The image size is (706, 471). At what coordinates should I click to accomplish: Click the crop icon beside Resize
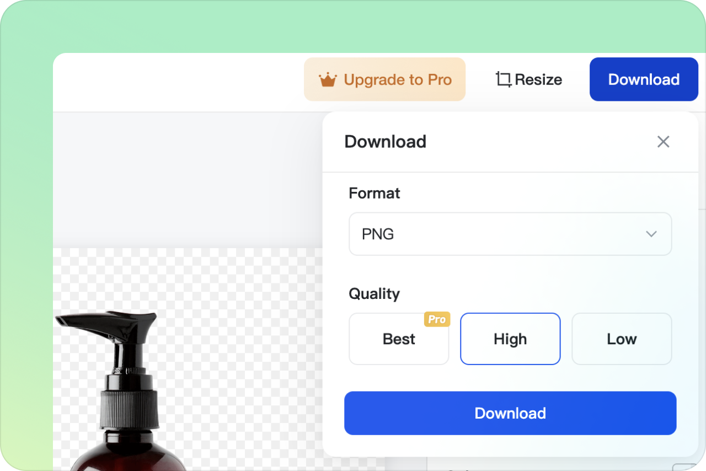tap(503, 79)
